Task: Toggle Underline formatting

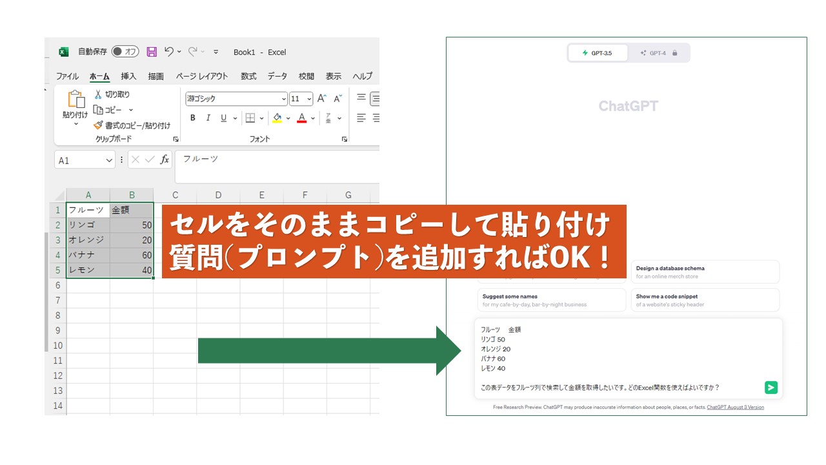Action: point(224,118)
